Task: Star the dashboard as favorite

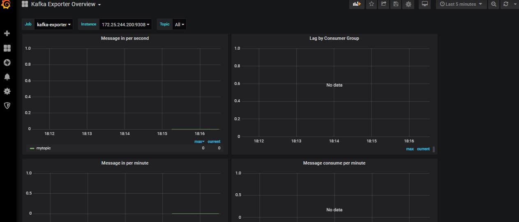Action: pos(371,4)
